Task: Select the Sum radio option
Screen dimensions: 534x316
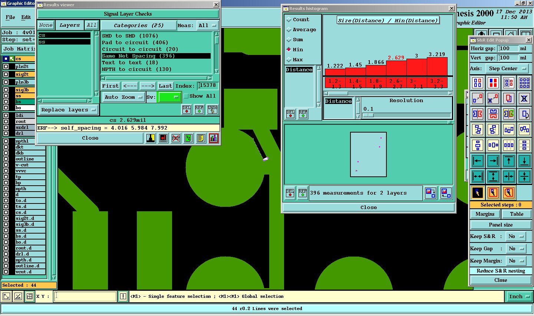Action: click(289, 40)
